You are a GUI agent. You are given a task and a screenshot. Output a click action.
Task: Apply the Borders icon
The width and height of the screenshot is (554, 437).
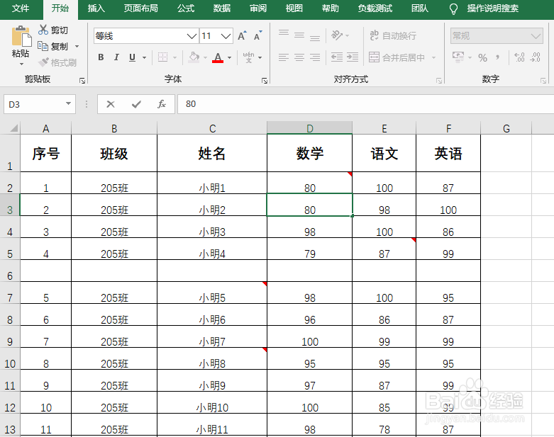coord(162,57)
